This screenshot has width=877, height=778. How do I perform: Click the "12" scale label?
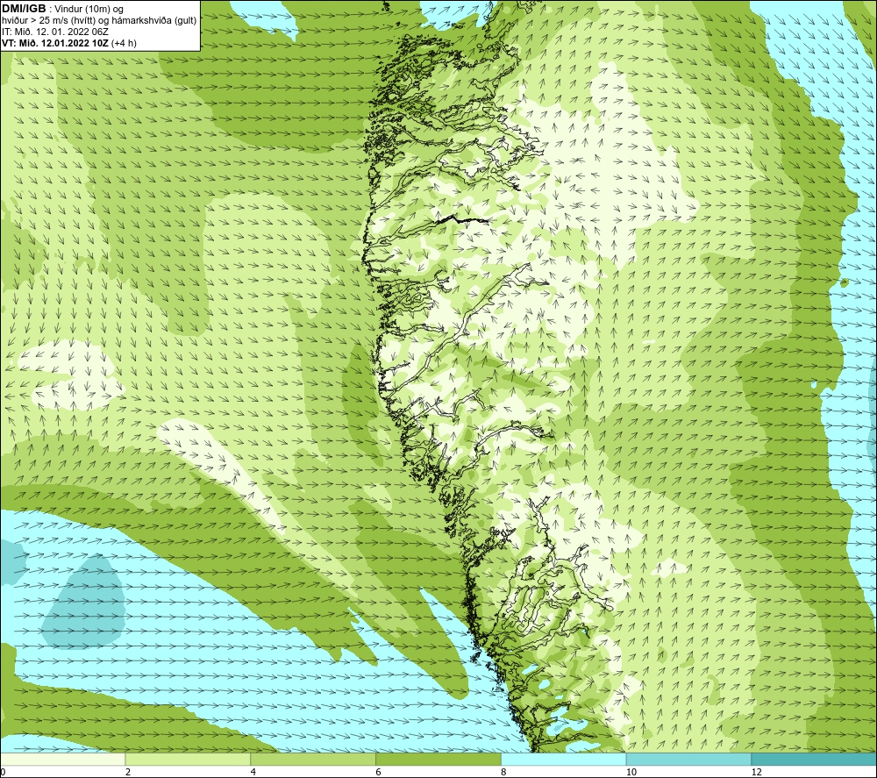[x=757, y=772]
